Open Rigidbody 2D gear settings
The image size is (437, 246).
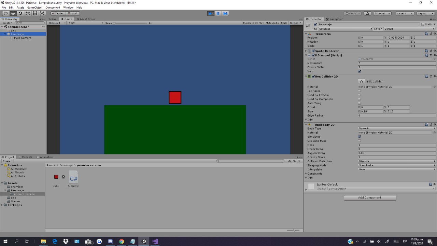435,125
